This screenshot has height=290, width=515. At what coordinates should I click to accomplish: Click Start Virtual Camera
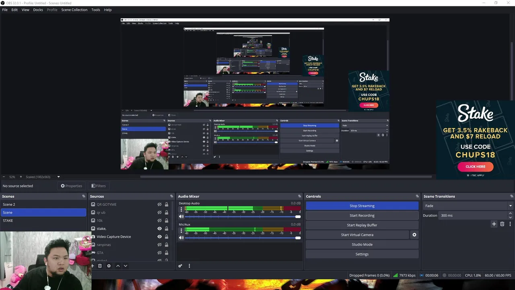pos(357,235)
